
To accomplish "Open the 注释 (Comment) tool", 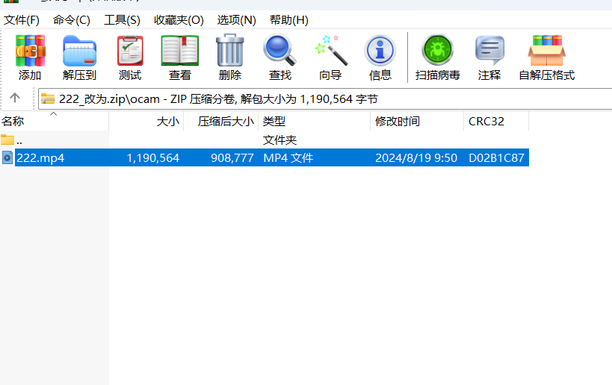I will 489,57.
